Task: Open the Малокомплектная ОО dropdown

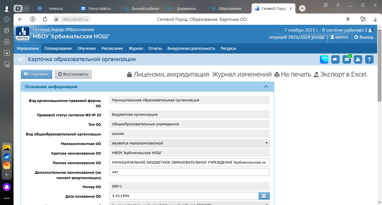Action: (190, 143)
